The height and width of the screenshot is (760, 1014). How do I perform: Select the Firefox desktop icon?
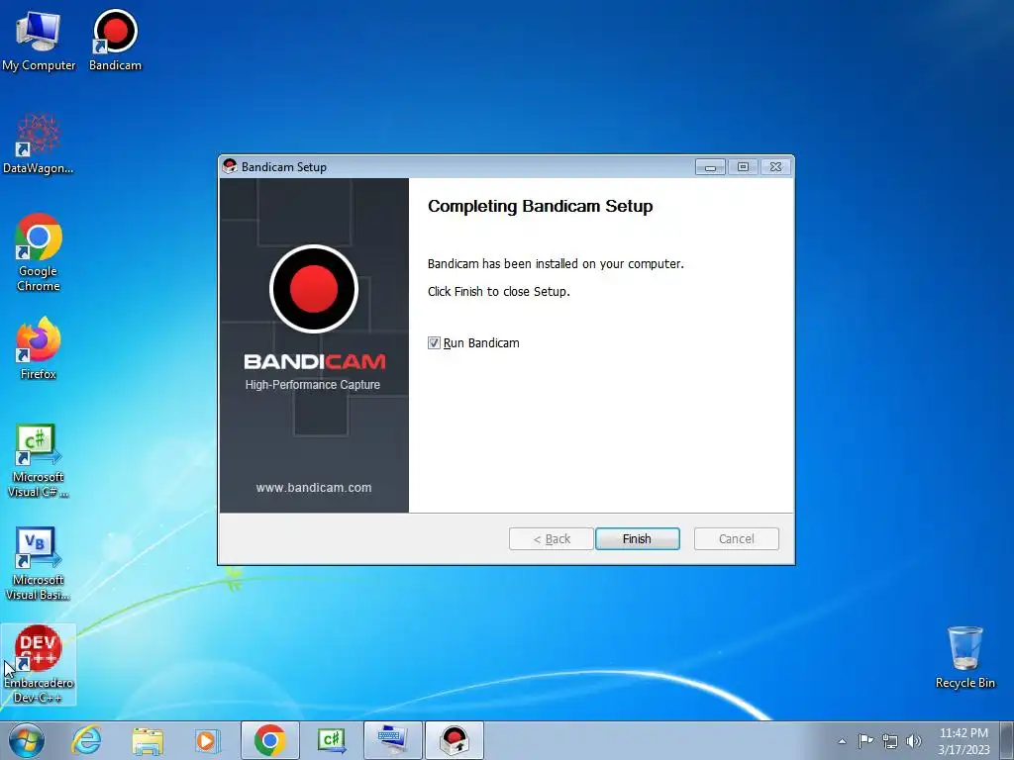pos(39,347)
